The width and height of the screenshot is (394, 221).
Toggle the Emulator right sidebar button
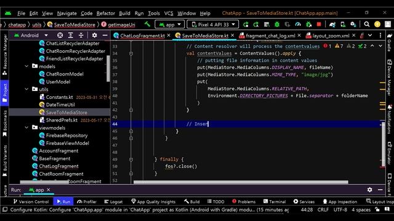click(389, 153)
